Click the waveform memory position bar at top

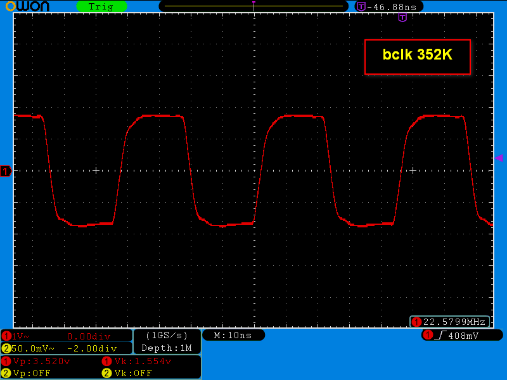point(253,6)
